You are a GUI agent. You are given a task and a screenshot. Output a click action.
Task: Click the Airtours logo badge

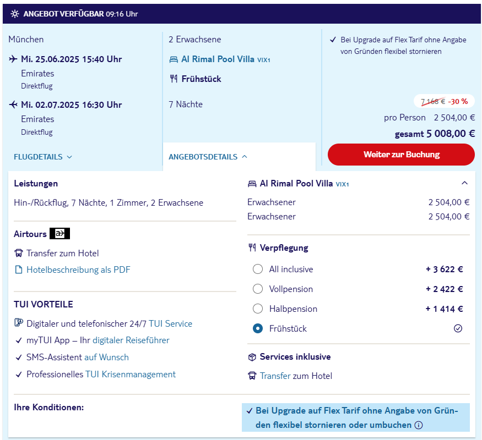coord(60,234)
